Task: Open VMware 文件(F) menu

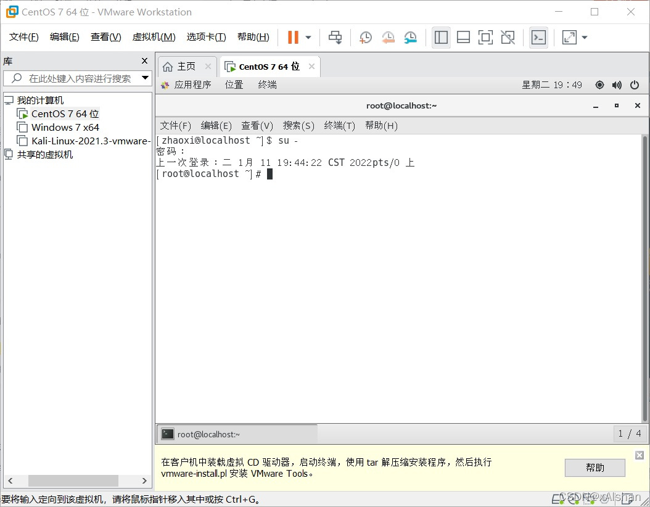Action: 23,37
